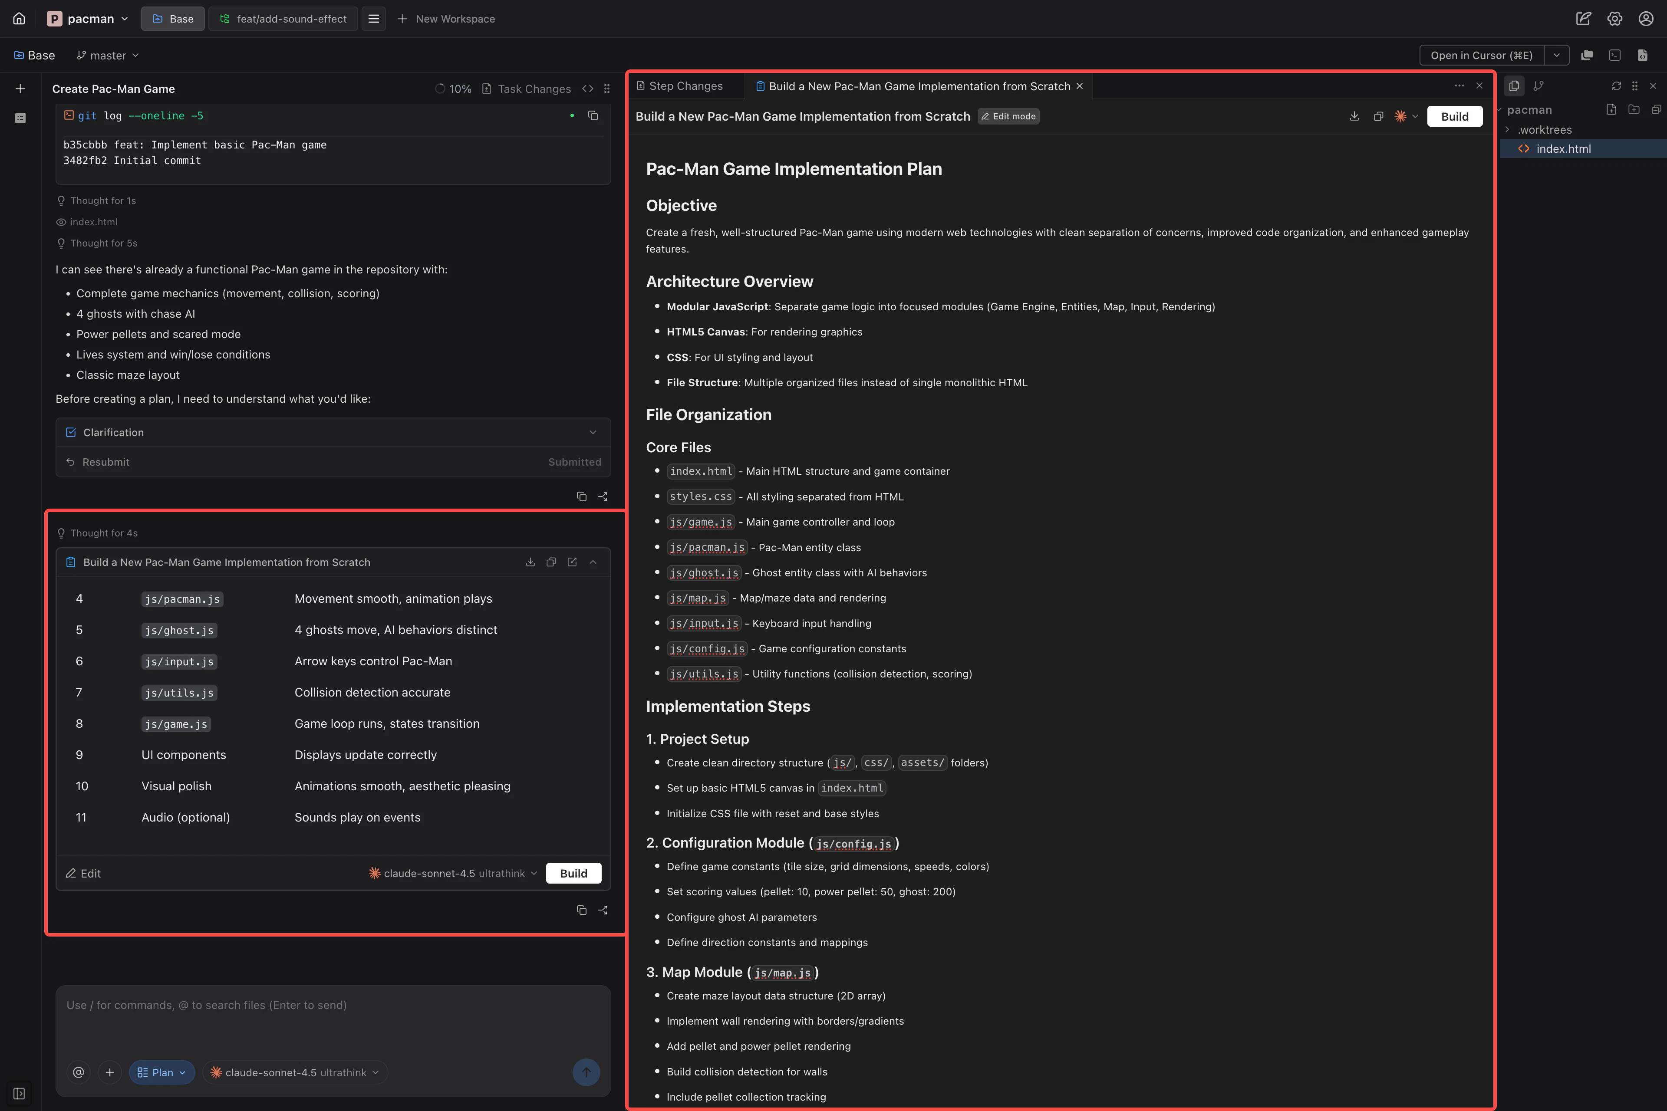Open the stacked folders icon in header

coord(1587,55)
